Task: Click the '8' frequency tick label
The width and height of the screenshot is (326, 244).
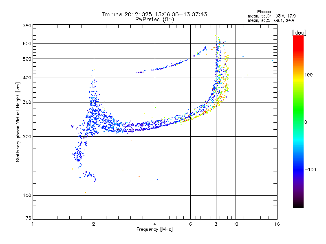Action: coord(216,224)
